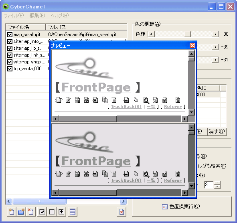Click the C:¥OpenSesami¥gif¥map_small.gif path
This screenshot has height=223, width=237.
[82, 34]
